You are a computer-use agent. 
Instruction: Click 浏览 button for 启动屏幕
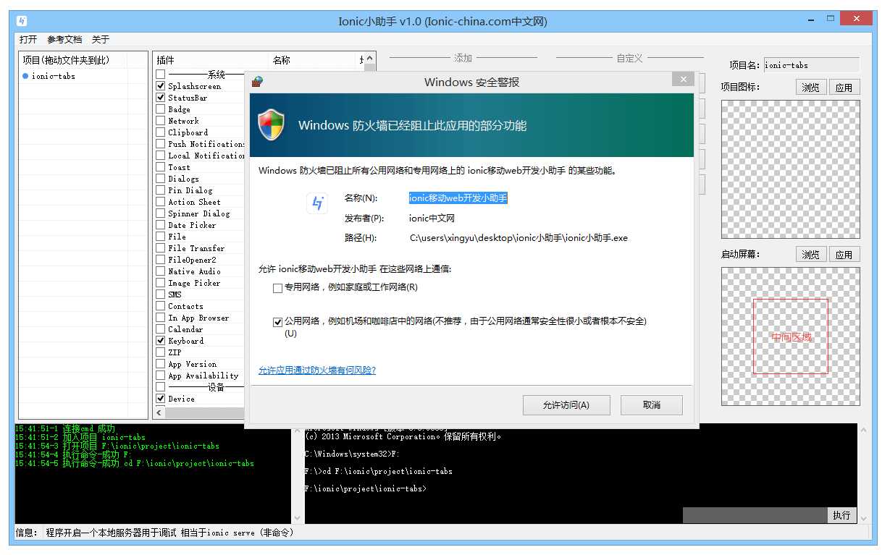[811, 255]
